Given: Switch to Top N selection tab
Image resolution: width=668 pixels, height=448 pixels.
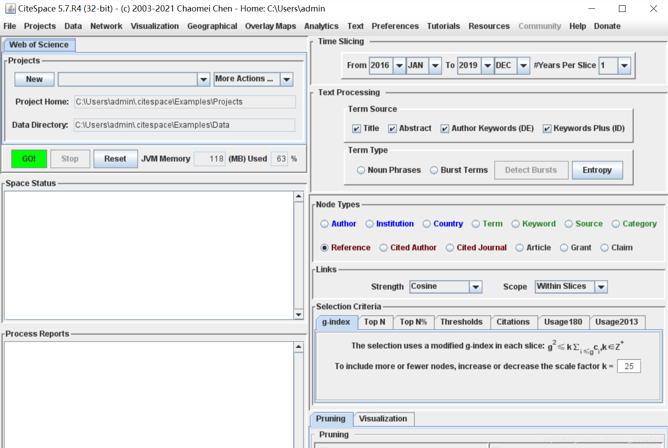Looking at the screenshot, I should coord(375,322).
